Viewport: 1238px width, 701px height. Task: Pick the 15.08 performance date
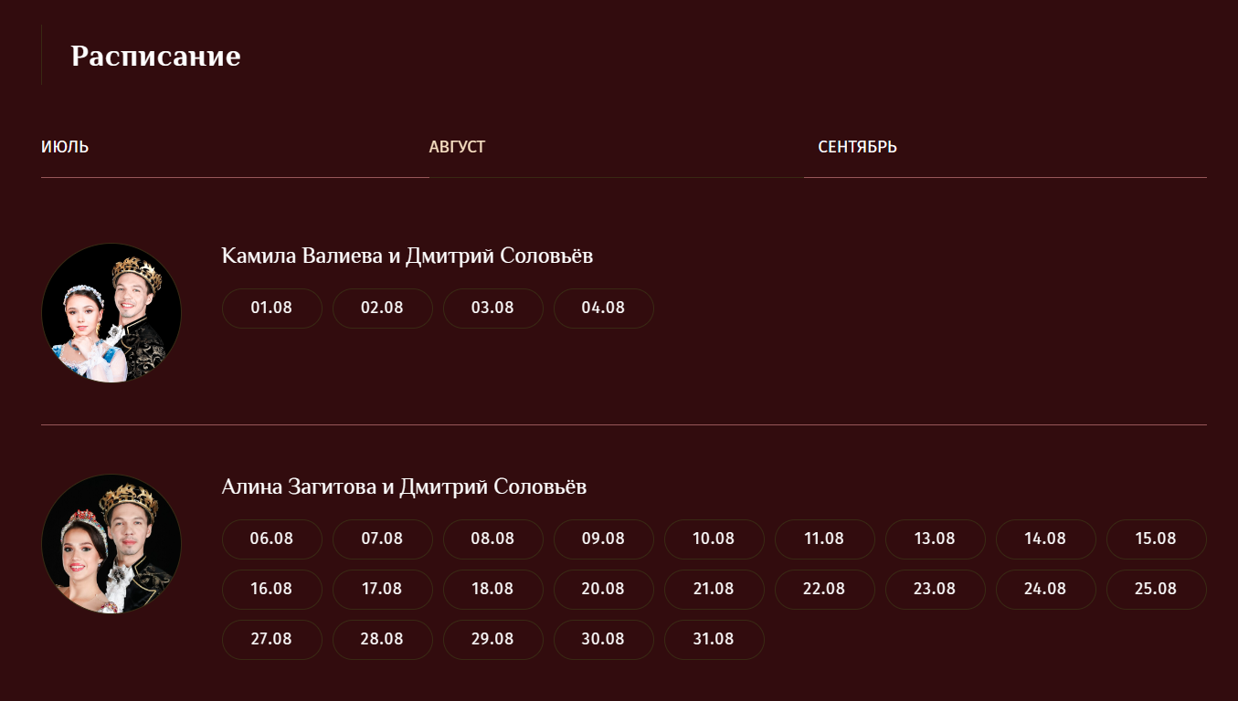pyautogui.click(x=1156, y=539)
